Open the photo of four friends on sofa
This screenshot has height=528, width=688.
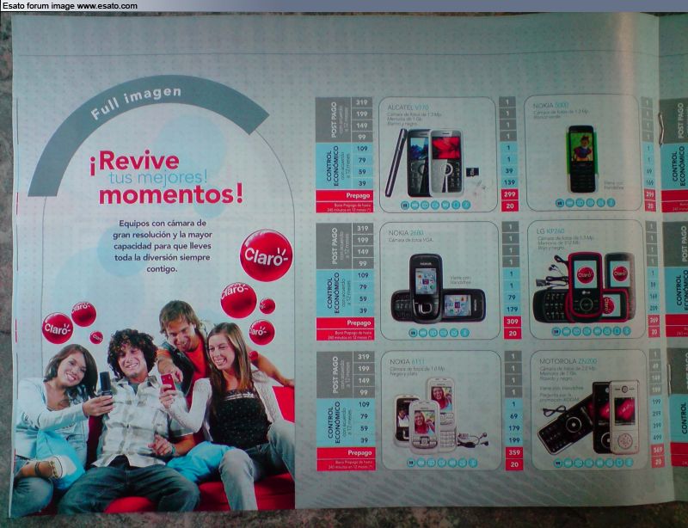154,406
